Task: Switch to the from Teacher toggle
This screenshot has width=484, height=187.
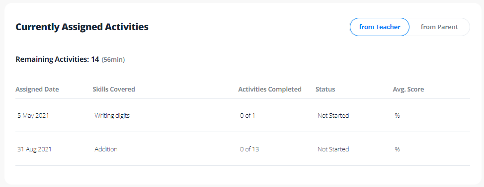Action: click(379, 27)
